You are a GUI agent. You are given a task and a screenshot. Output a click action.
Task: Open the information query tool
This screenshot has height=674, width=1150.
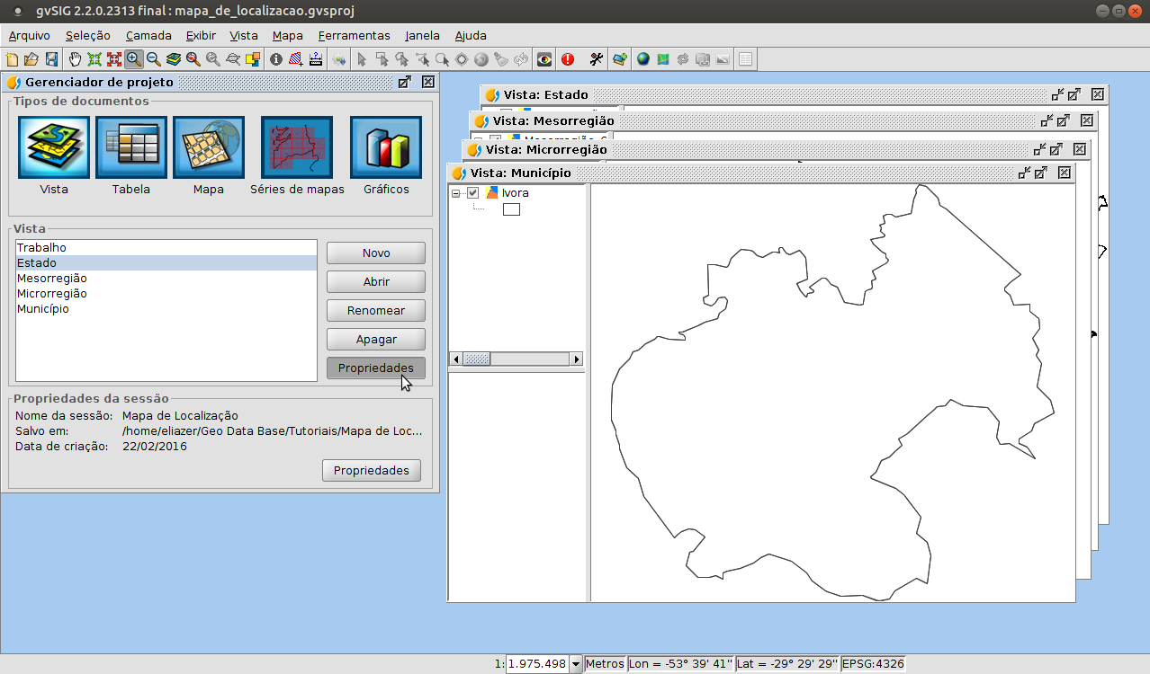point(276,59)
